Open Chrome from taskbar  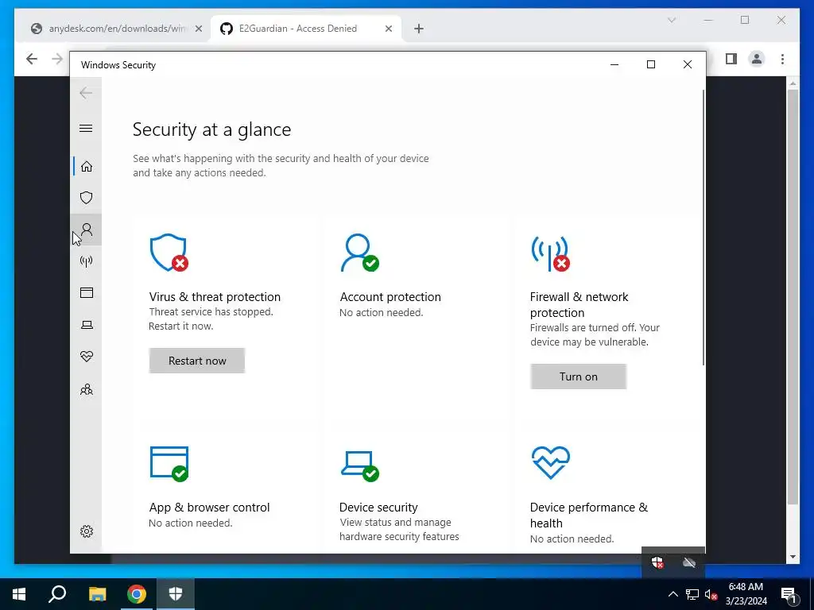[137, 594]
